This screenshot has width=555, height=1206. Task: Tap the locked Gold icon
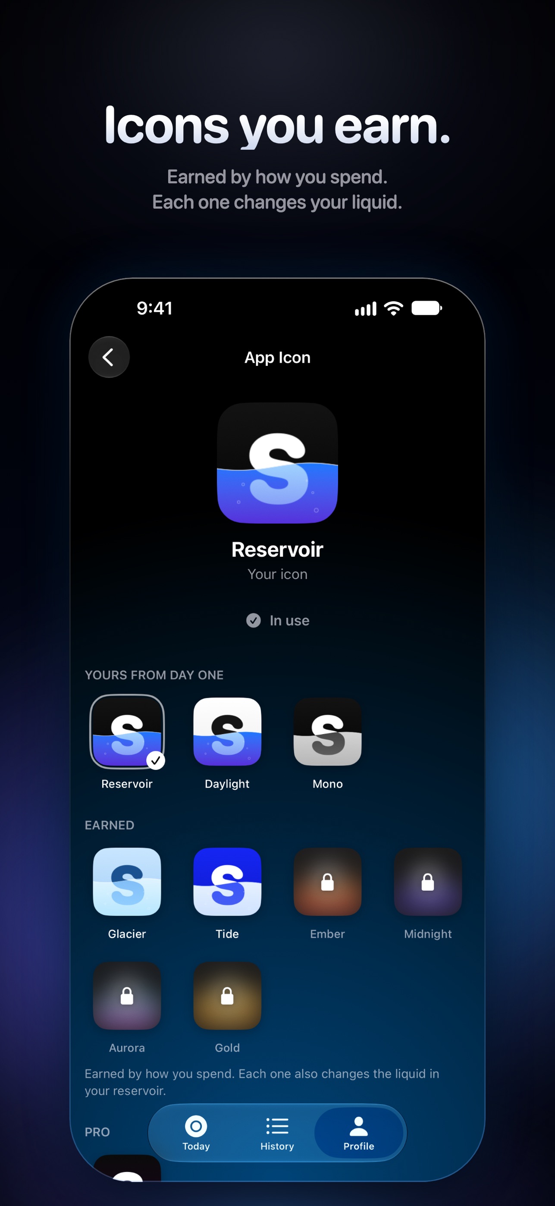pos(227,996)
